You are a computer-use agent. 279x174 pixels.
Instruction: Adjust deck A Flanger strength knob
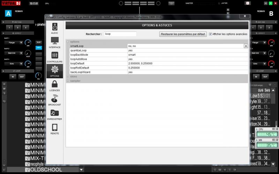28,42
